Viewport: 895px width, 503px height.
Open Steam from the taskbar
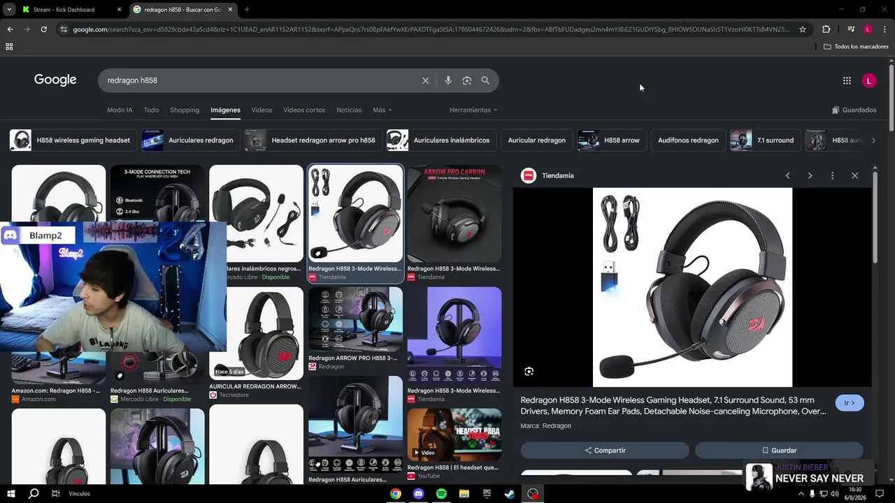tap(509, 494)
